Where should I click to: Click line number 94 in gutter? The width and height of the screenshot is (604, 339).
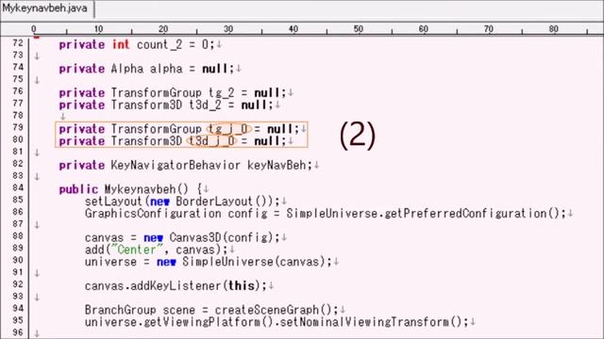pos(18,308)
